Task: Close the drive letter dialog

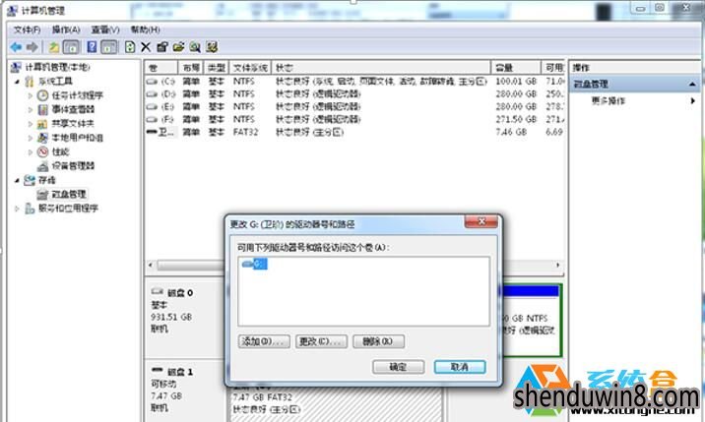Action: (481, 221)
